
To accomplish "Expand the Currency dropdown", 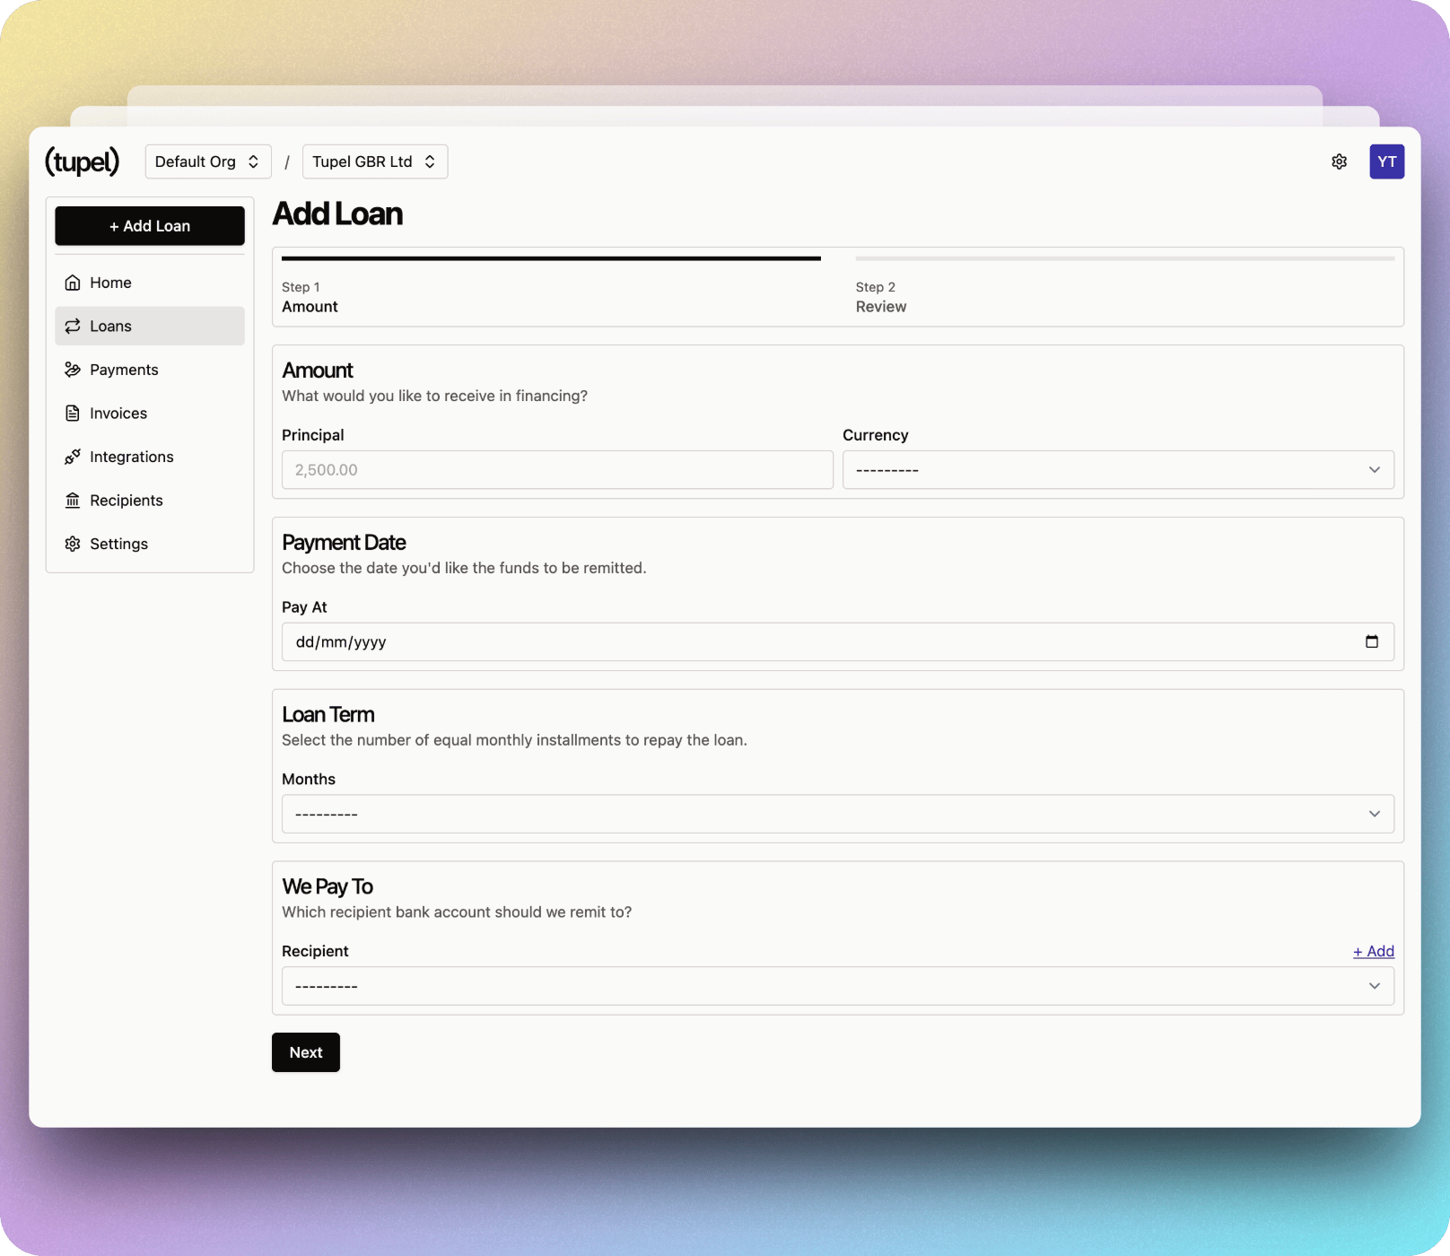I will pyautogui.click(x=1117, y=470).
